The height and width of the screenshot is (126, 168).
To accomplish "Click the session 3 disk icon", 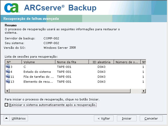I will (8, 67).
